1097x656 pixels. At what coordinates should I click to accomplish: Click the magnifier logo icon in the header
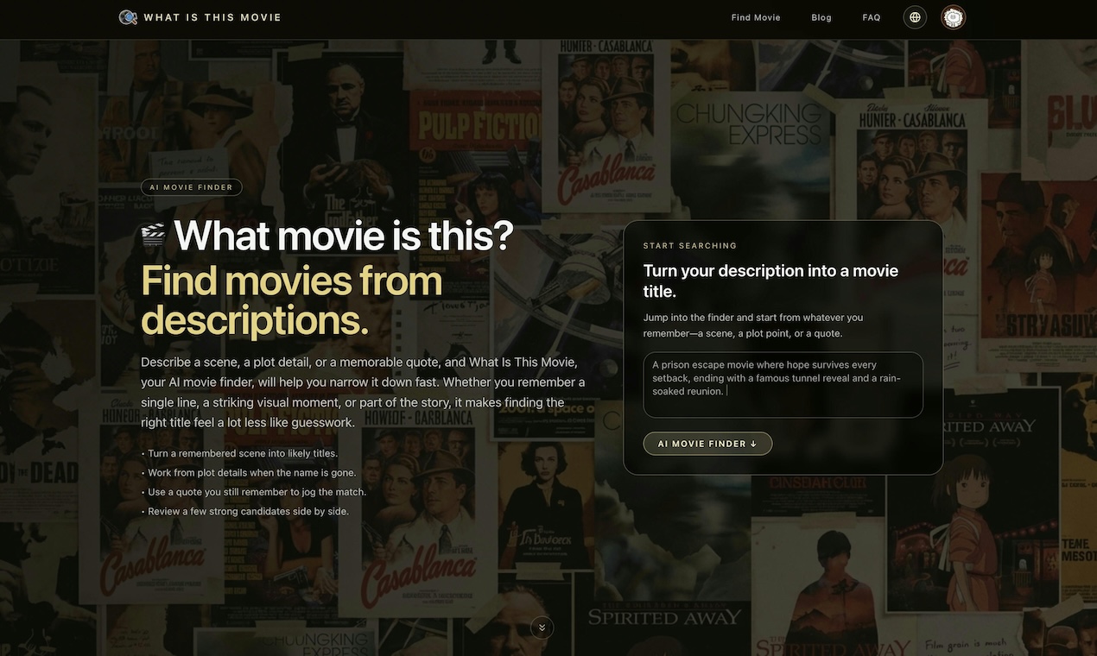click(x=128, y=17)
